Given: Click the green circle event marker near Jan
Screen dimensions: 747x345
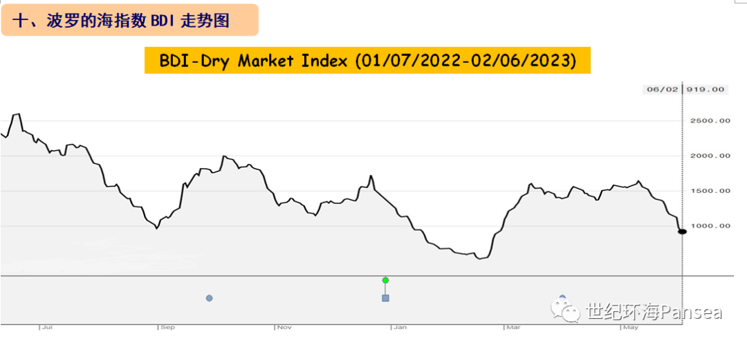Looking at the screenshot, I should coord(385,280).
